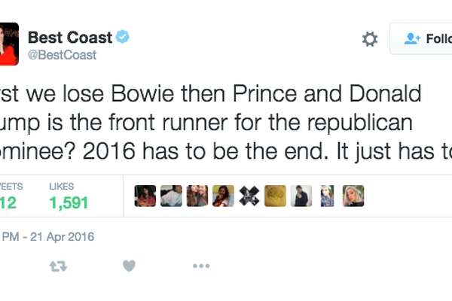Image resolution: width=452 pixels, height=301 pixels.
Task: View the 1,591 likes count
Action: pyautogui.click(x=69, y=202)
